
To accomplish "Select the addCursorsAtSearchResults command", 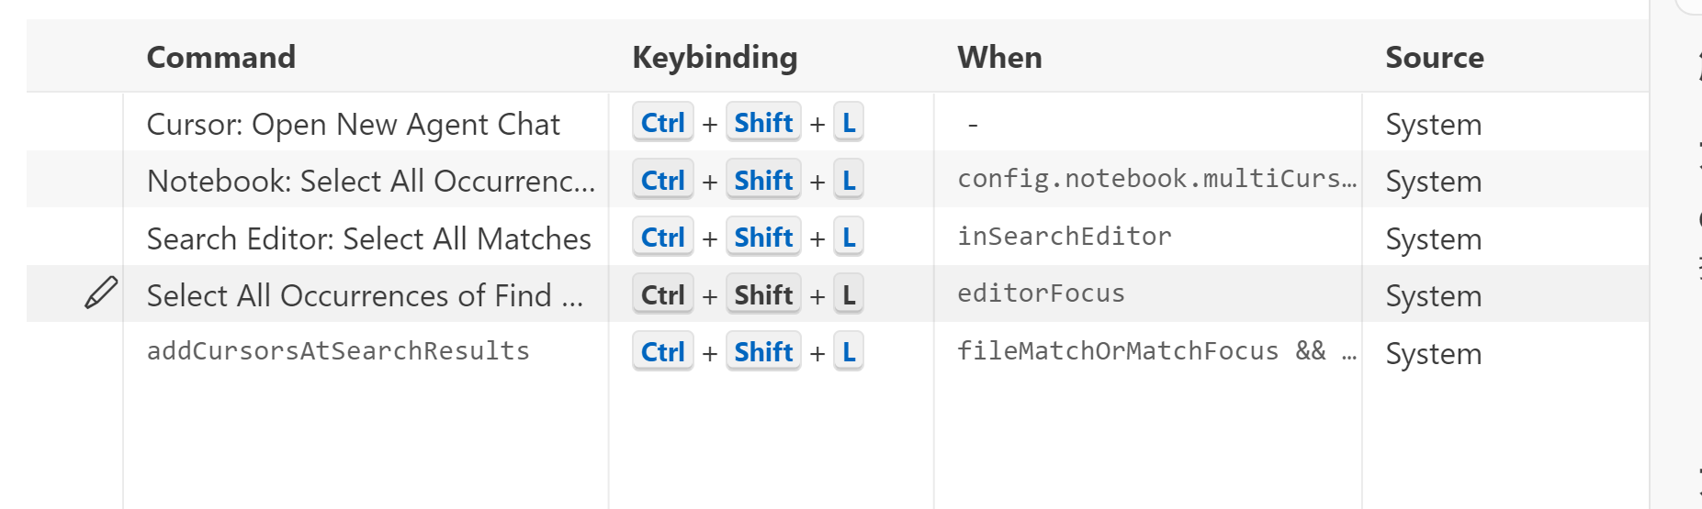I will point(338,351).
